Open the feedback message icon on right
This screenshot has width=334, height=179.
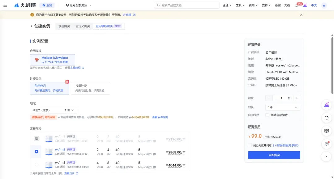point(326,144)
